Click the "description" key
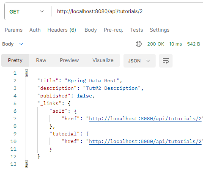Viewport: 203px width, 173px height. point(57,88)
